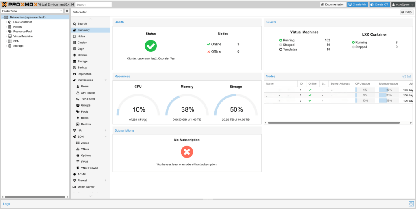
Task: Collapse the SDN submenu arrow
Action: pyautogui.click(x=106, y=137)
